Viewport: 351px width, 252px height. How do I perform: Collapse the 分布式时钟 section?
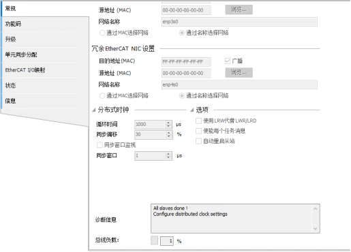point(94,110)
